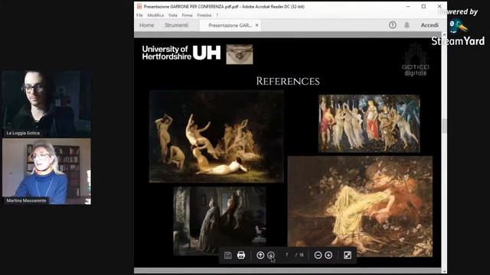Click the '/ 16' total pages text

tap(299, 254)
